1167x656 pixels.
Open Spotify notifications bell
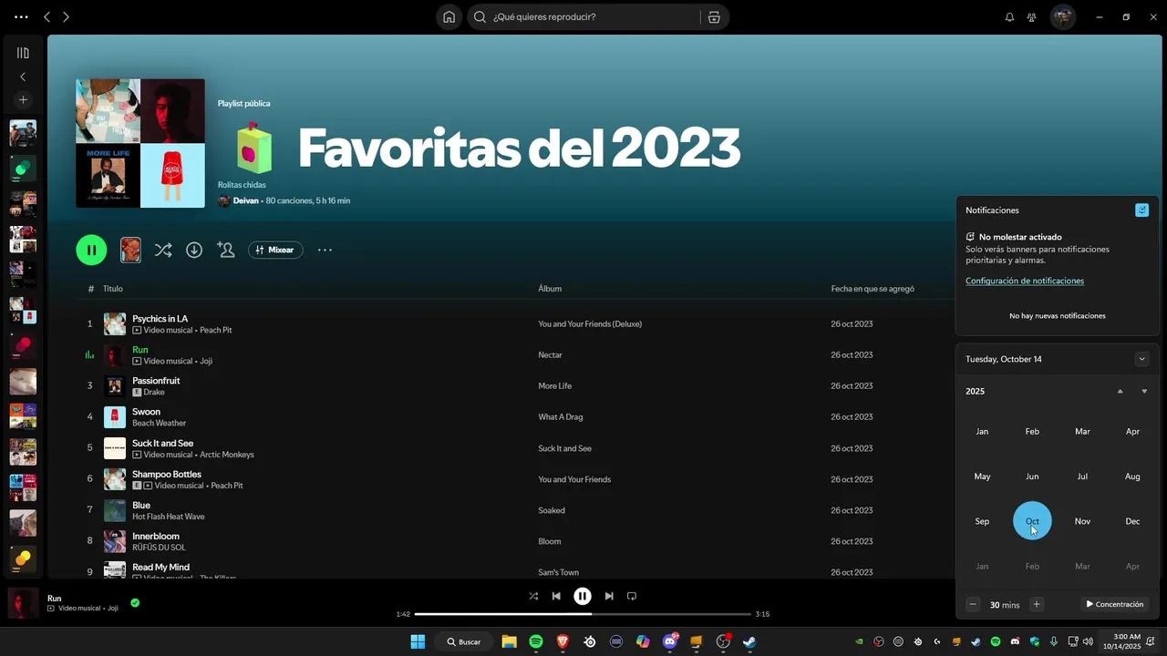point(1009,16)
